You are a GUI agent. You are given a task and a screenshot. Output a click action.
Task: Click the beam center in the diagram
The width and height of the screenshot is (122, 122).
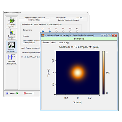coord(78,73)
